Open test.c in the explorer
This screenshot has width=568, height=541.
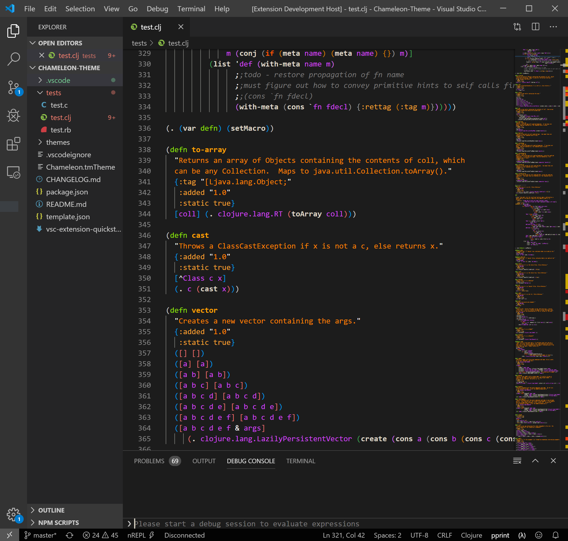(x=75, y=105)
